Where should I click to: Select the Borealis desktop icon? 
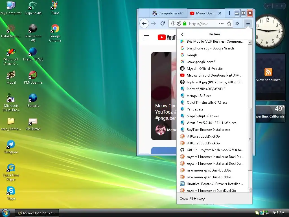pos(33,101)
